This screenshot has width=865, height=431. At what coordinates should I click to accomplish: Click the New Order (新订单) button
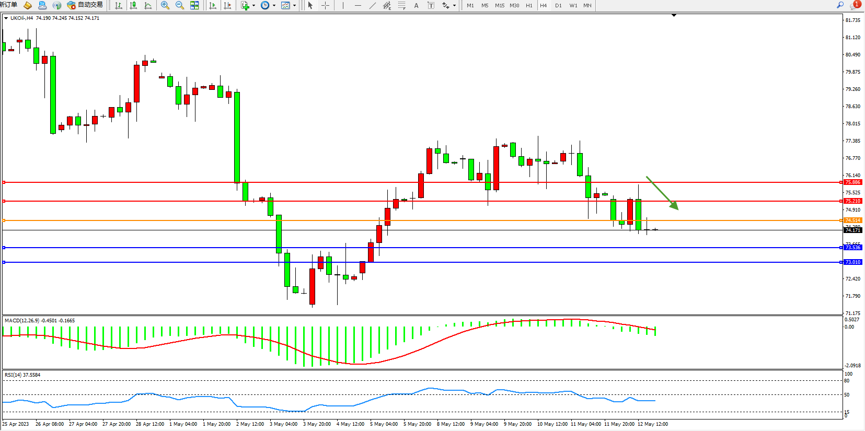click(8, 5)
